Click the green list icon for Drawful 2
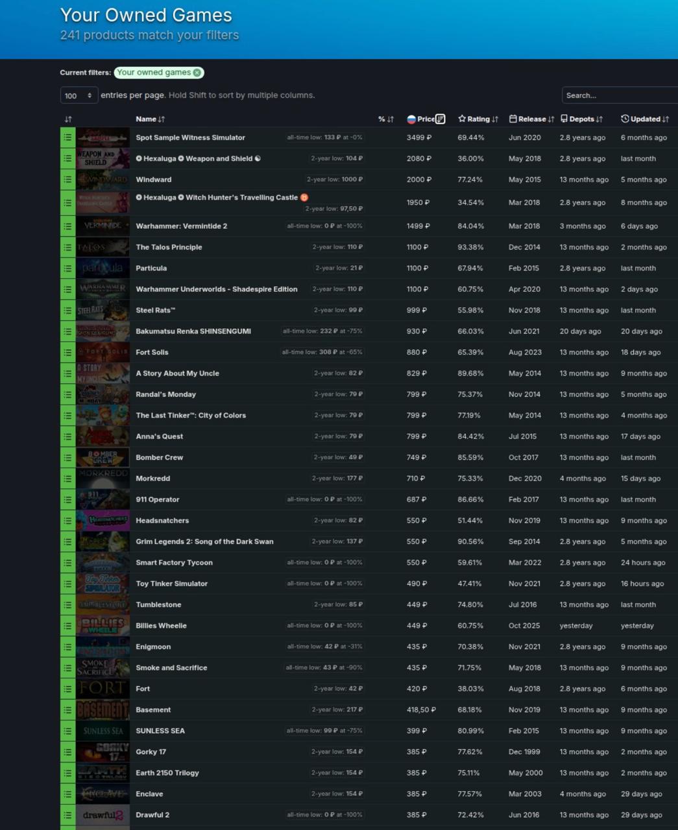Image resolution: width=678 pixels, height=830 pixels. [x=67, y=815]
